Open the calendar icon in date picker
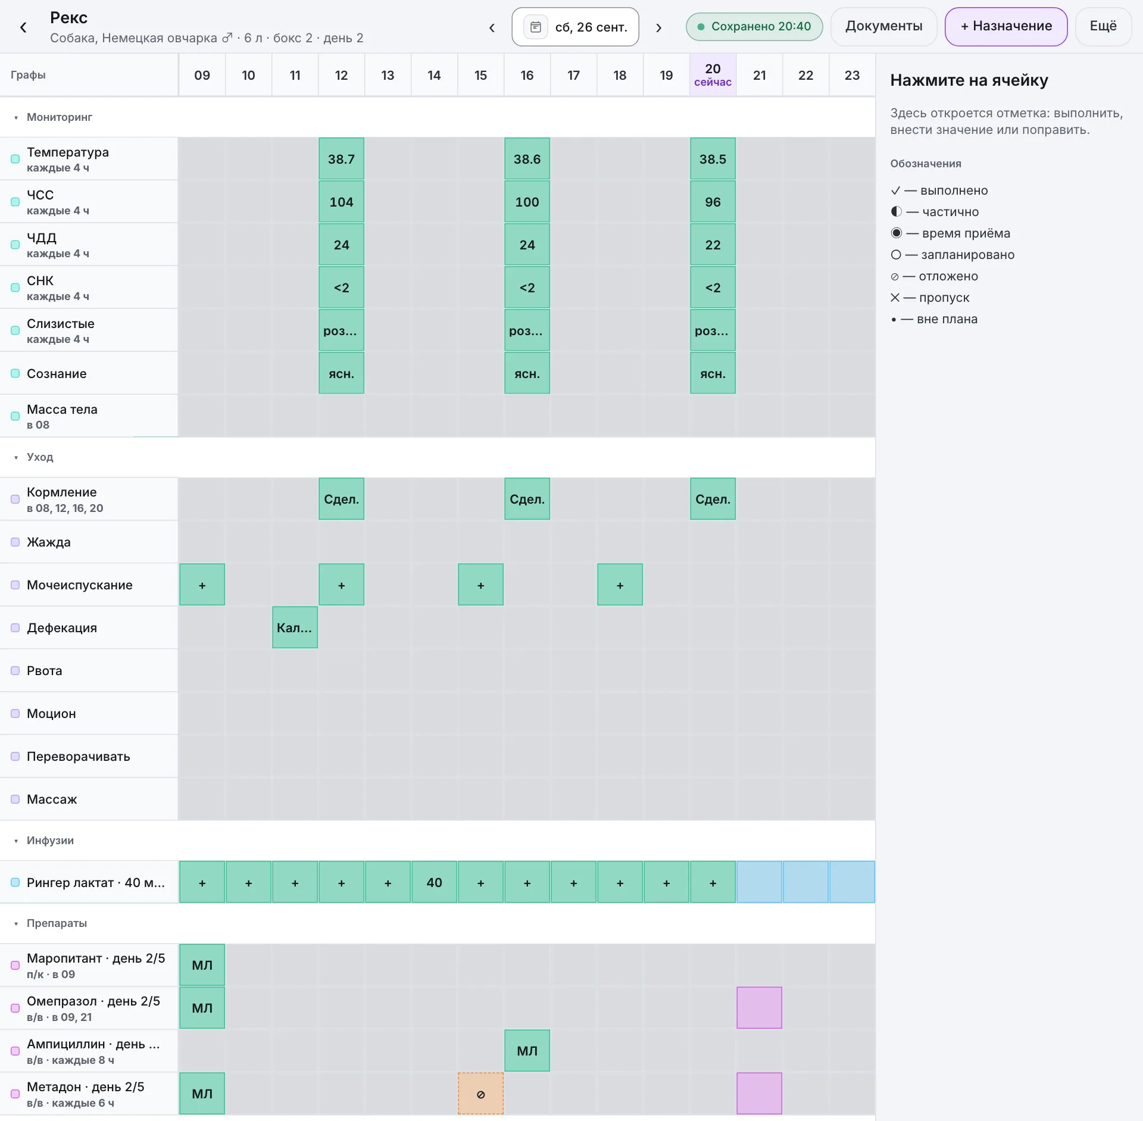The height and width of the screenshot is (1121, 1143). coord(535,27)
